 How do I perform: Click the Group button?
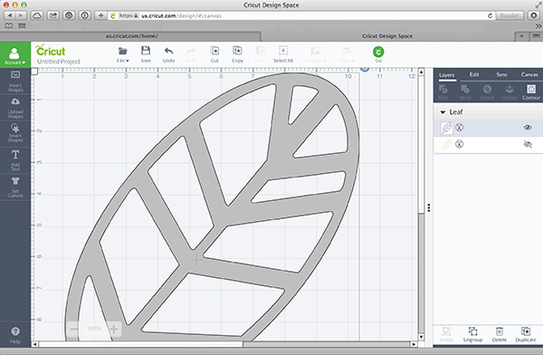click(446, 334)
